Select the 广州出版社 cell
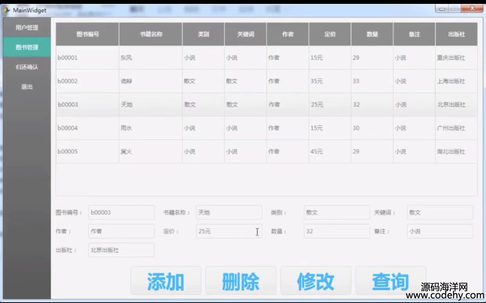 click(456, 128)
